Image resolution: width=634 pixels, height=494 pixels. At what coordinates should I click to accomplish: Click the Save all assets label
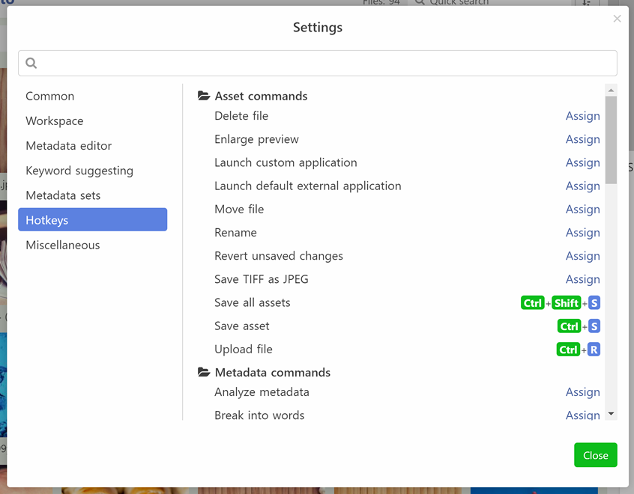[x=253, y=303]
